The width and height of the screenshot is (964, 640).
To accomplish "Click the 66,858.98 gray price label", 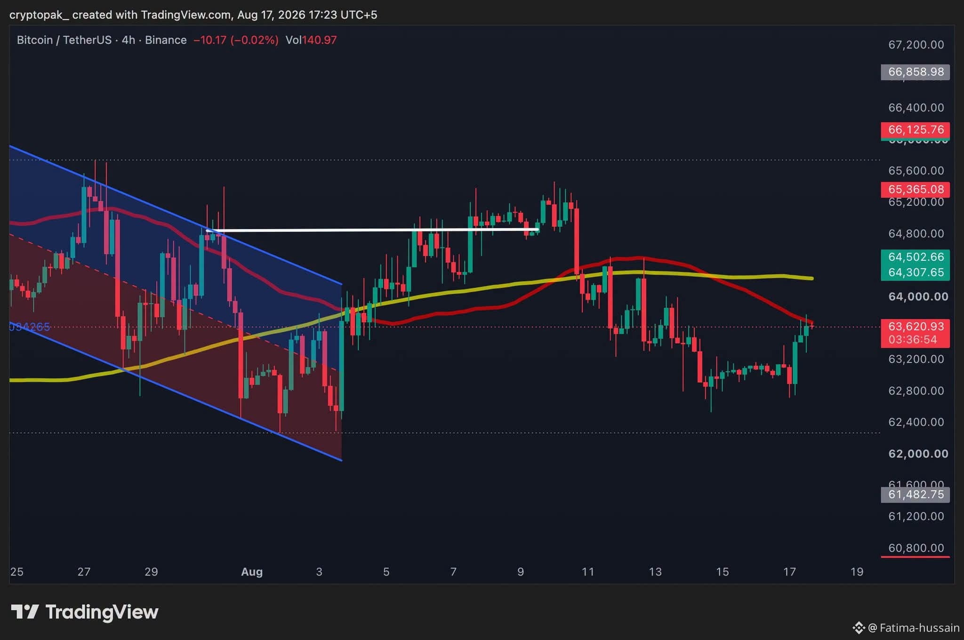I will pos(916,72).
